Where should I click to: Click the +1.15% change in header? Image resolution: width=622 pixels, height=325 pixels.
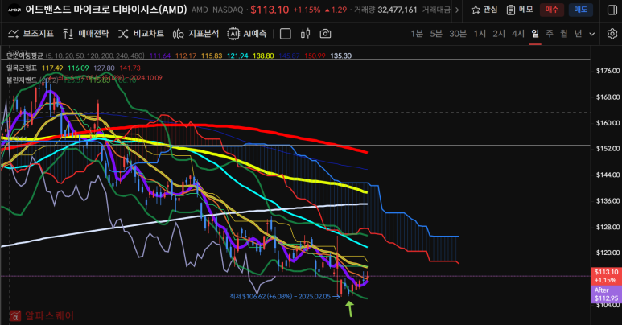click(x=307, y=10)
